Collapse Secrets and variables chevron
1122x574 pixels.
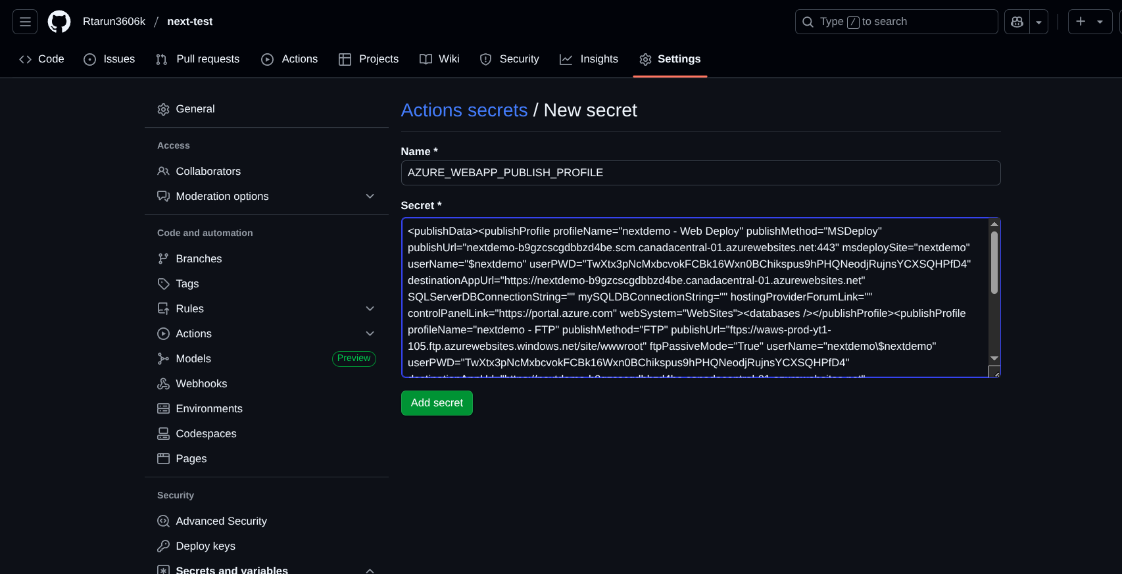(370, 570)
